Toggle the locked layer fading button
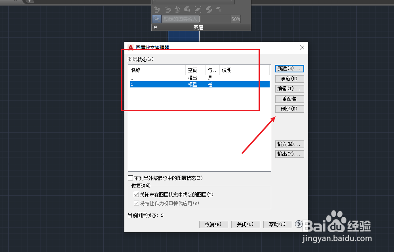 tap(157, 19)
